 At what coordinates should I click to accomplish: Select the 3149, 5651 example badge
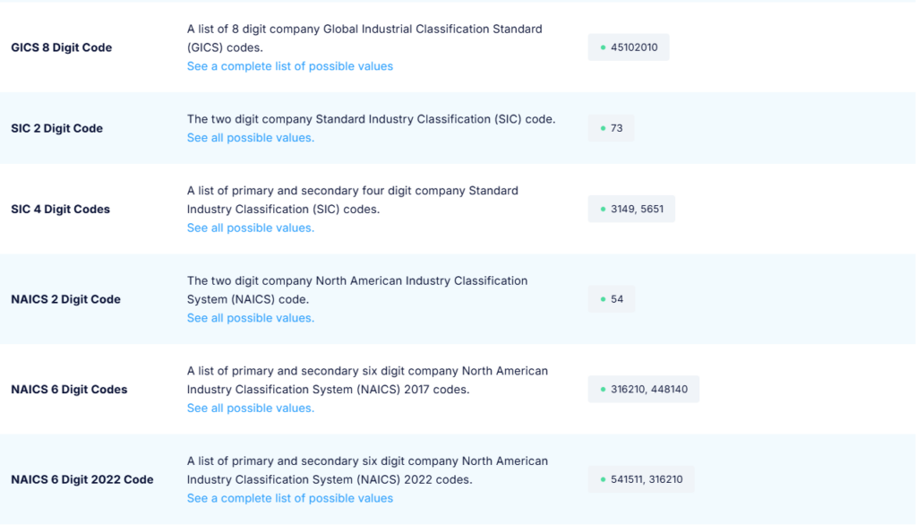(x=631, y=210)
